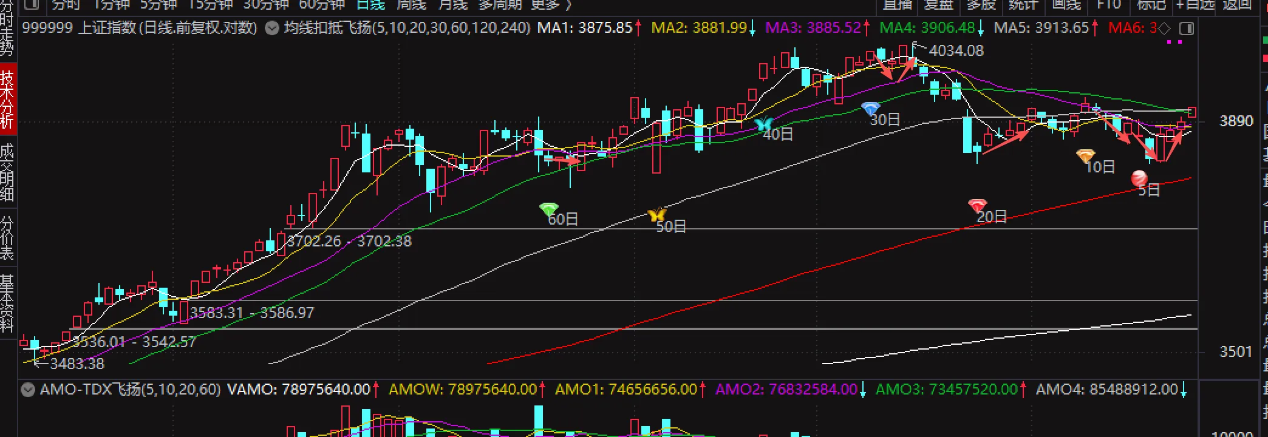The height and width of the screenshot is (437, 1268).
Task: Click the 3501 price axis label
Action: [1236, 352]
